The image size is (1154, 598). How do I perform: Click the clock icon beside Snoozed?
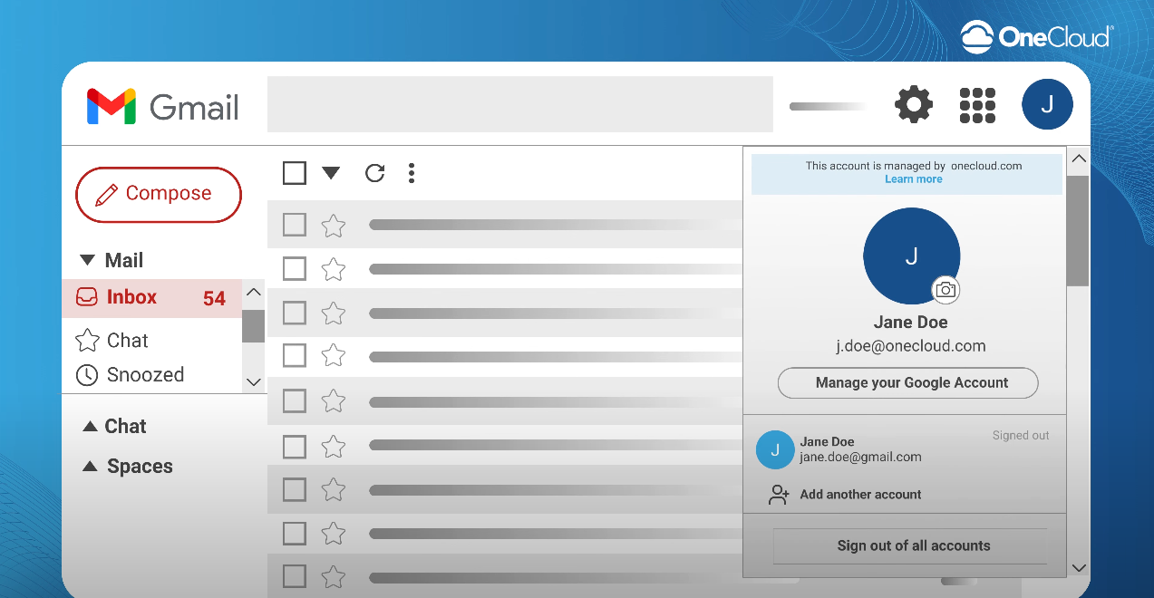(x=87, y=375)
